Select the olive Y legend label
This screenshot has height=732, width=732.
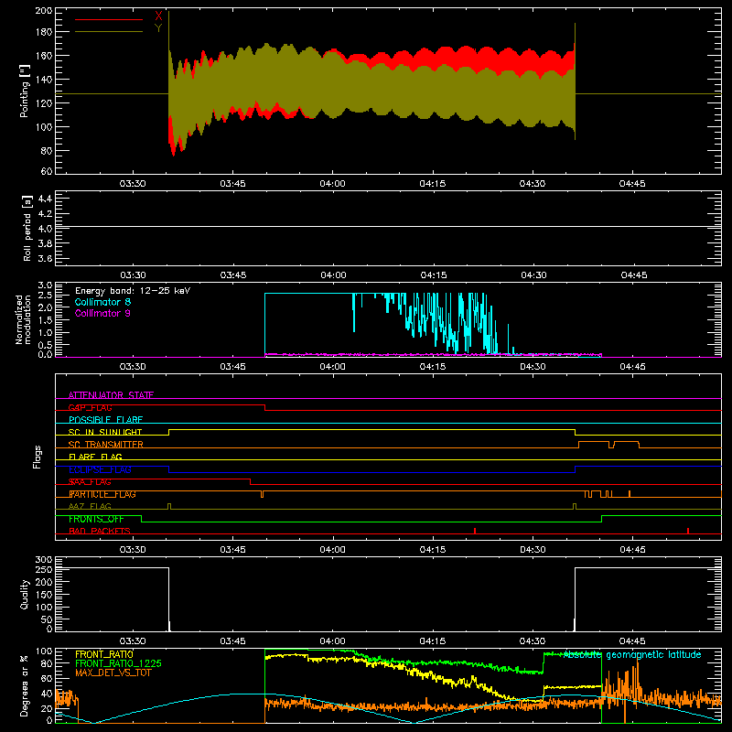[158, 28]
